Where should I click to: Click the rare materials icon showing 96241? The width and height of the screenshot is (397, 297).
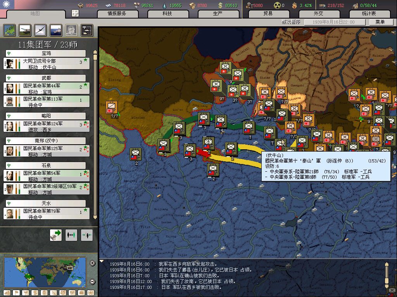(x=137, y=5)
